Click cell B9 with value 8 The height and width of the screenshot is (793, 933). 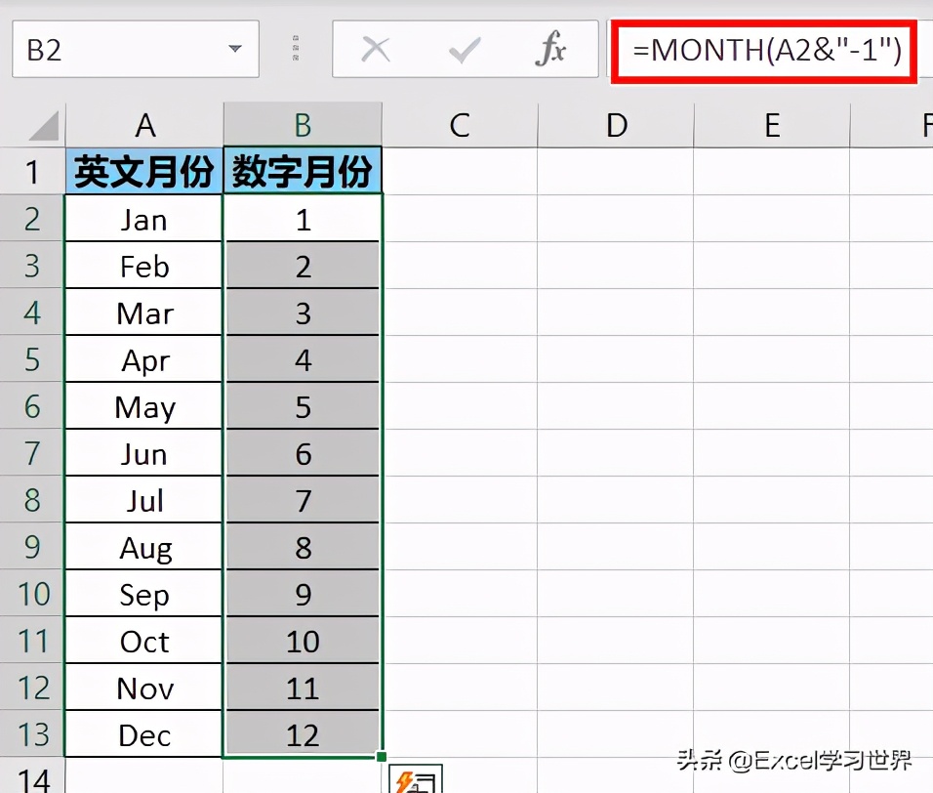click(303, 547)
